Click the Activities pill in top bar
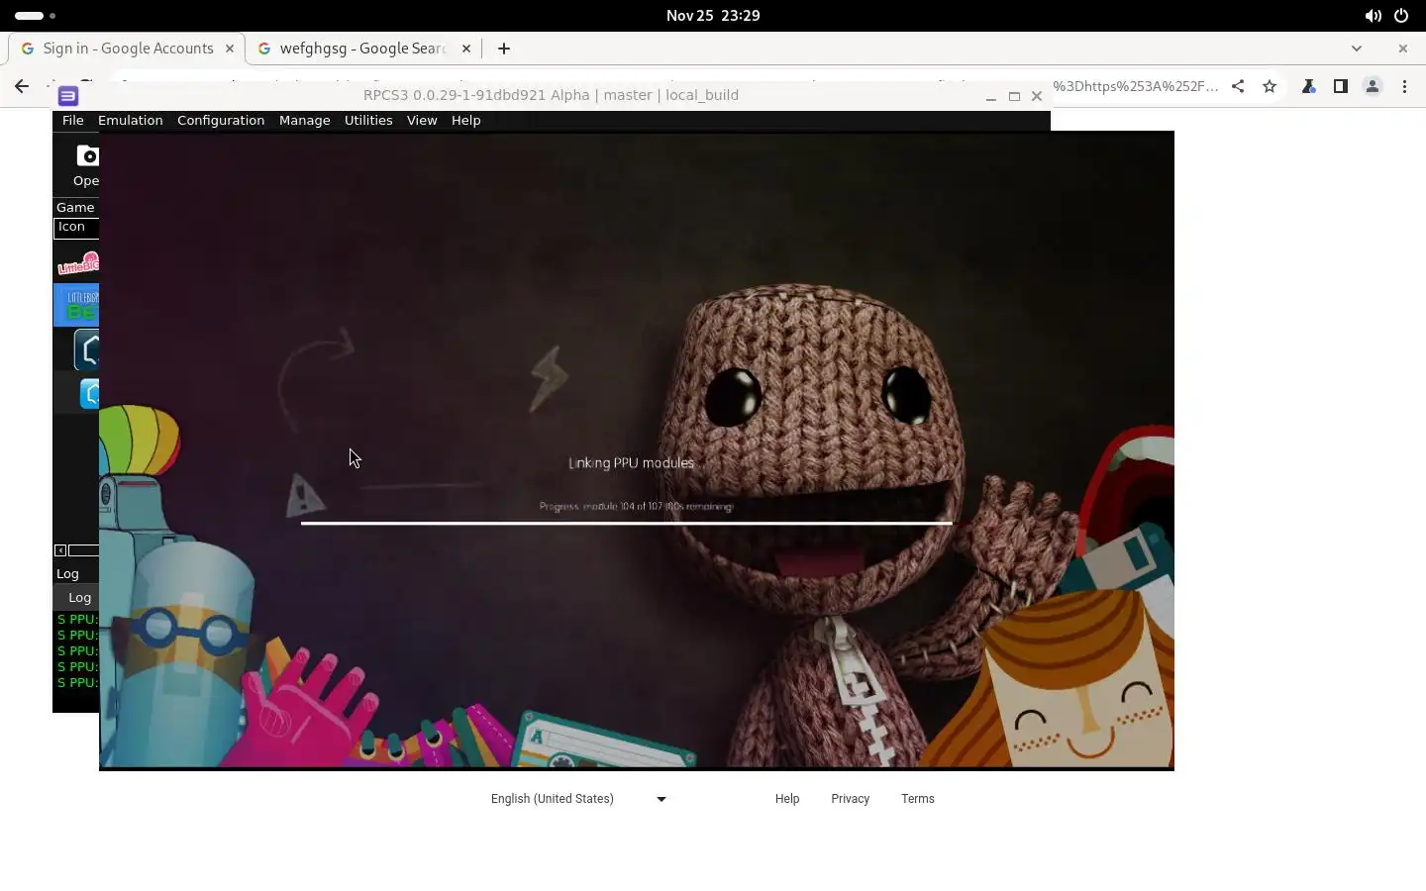The image size is (1426, 891). point(30,16)
